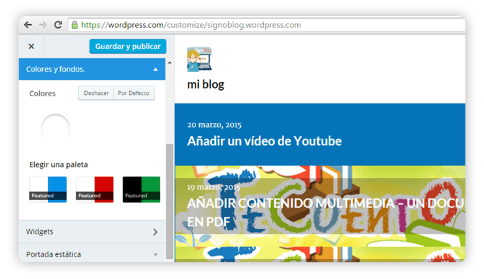Click the collapse triangle on Colores y fondos

click(x=156, y=69)
